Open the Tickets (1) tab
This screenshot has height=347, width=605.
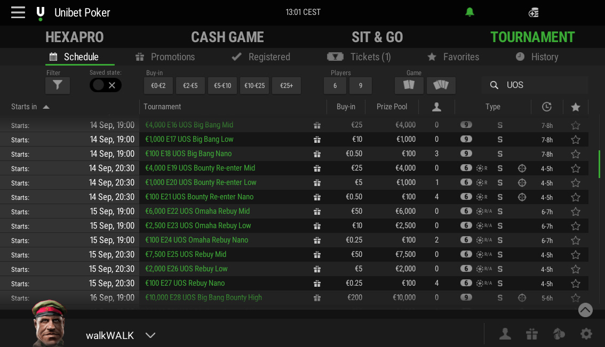pyautogui.click(x=359, y=57)
